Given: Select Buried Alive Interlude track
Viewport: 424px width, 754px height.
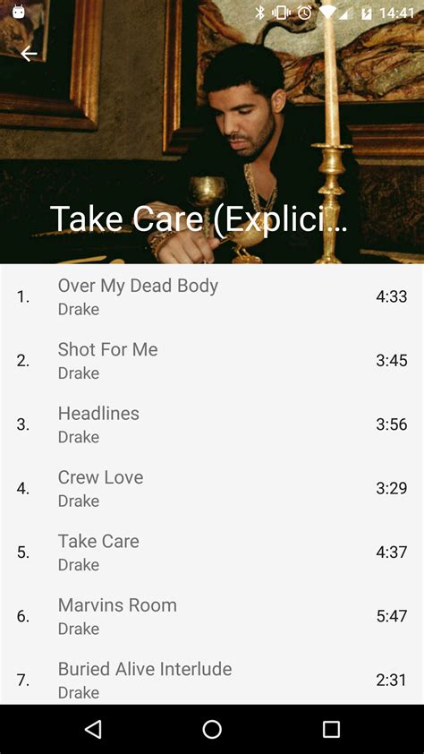Looking at the screenshot, I should pos(212,677).
